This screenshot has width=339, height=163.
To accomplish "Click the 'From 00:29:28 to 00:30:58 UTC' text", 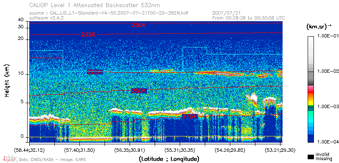I will [249, 18].
